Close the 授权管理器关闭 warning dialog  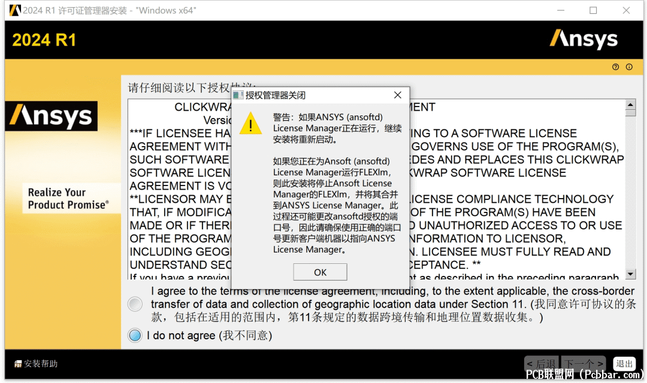point(398,95)
